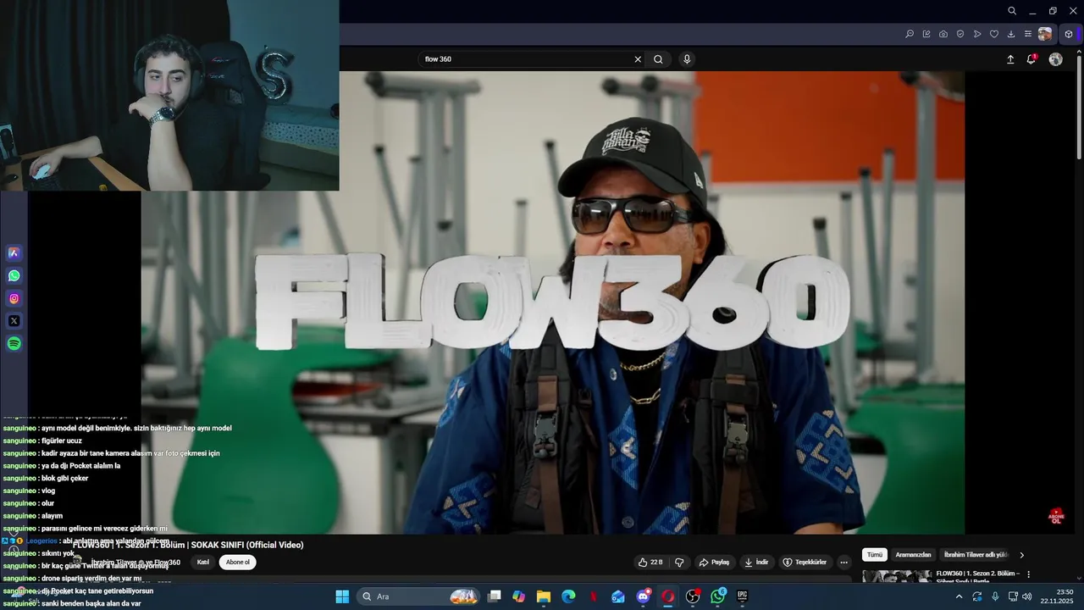Open the three-dot more actions menu under the video
This screenshot has height=610, width=1084.
click(843, 563)
